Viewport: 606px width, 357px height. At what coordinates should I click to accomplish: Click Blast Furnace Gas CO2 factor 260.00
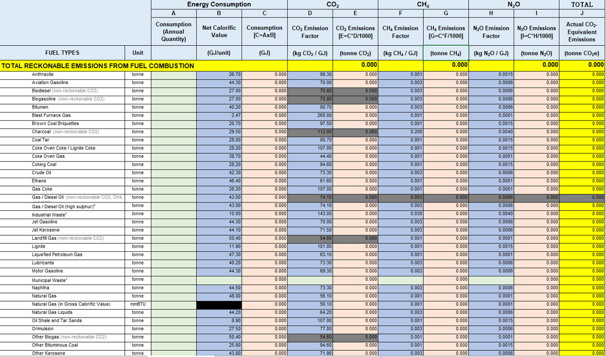click(310, 115)
